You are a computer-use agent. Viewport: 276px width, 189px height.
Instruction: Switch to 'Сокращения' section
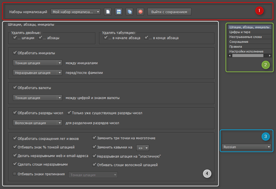click(x=239, y=42)
